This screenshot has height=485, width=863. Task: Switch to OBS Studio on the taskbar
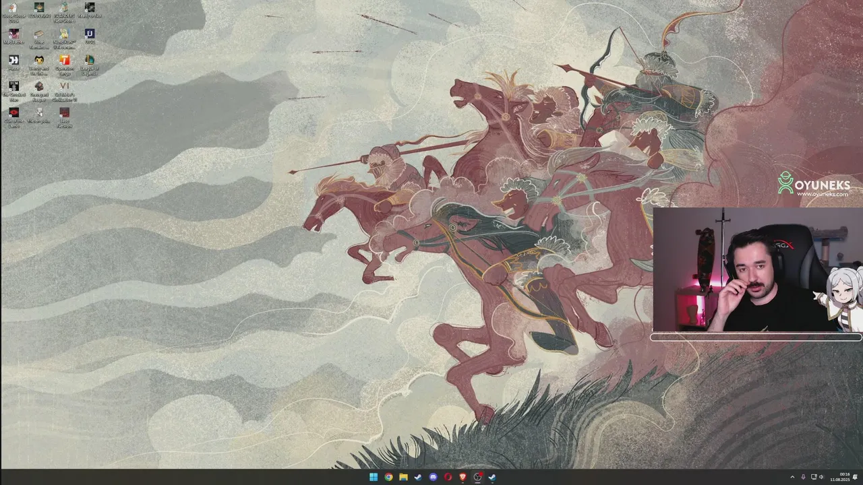pos(477,477)
